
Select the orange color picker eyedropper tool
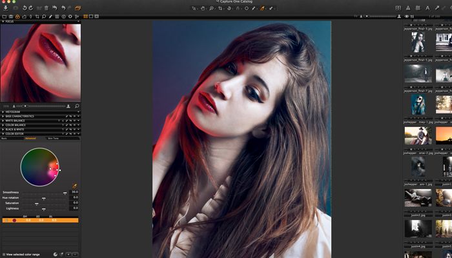262,8
